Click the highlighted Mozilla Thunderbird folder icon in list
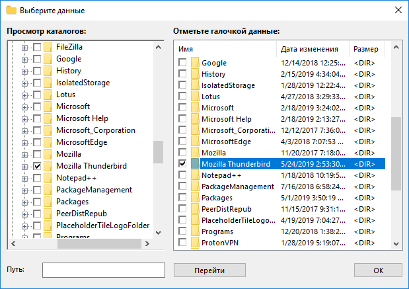This screenshot has width=409, height=289. point(195,164)
